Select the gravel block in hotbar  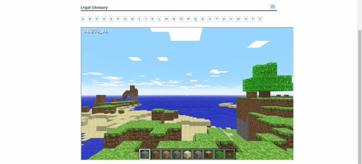click(198, 154)
